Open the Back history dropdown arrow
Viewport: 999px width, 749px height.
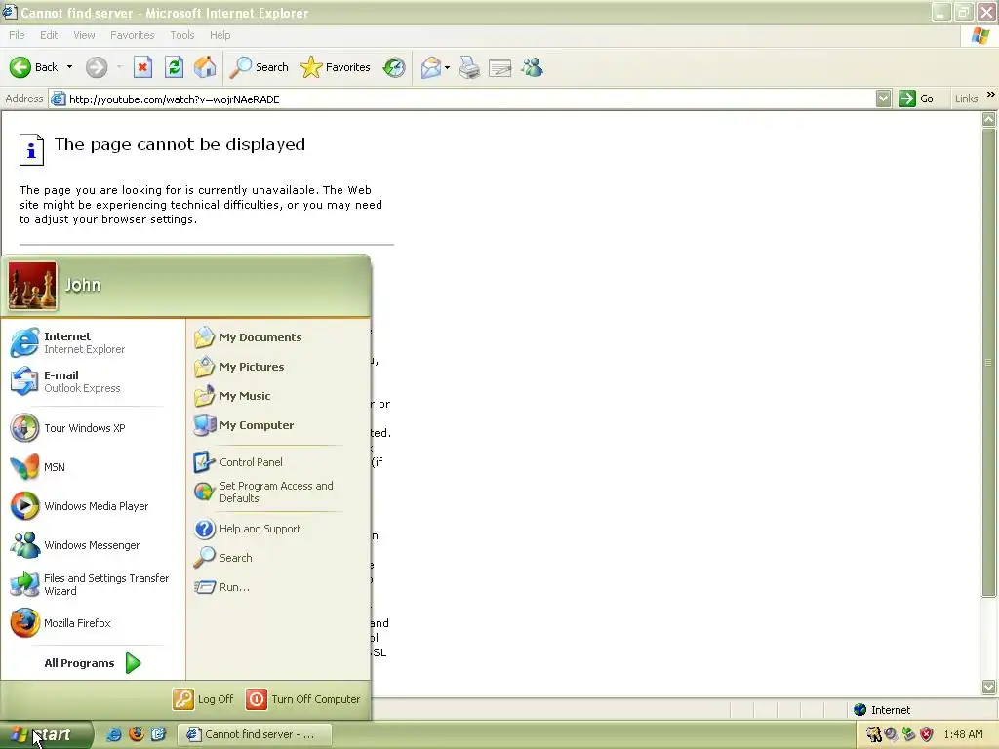(69, 67)
